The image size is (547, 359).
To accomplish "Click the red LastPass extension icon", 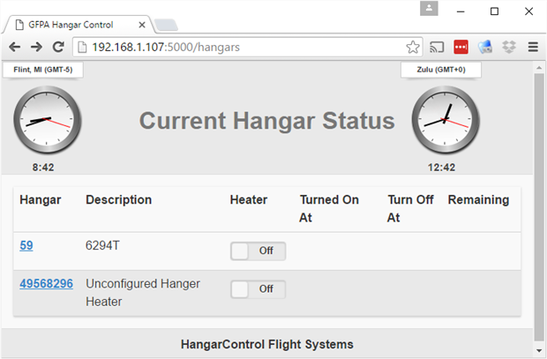I will click(461, 47).
